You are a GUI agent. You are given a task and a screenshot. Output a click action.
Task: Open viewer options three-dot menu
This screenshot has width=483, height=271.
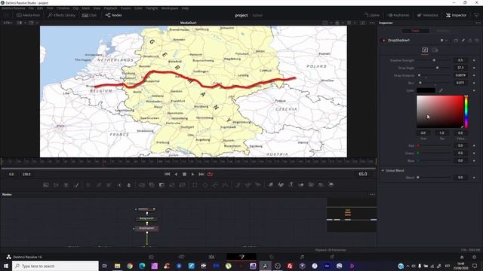[372, 23]
